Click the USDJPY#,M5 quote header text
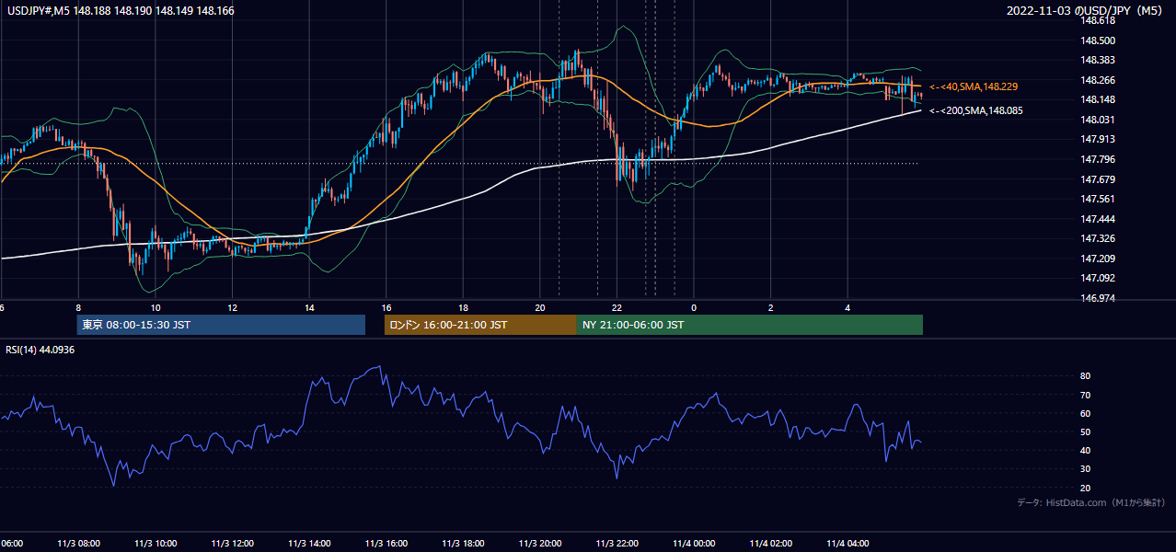 pos(121,11)
